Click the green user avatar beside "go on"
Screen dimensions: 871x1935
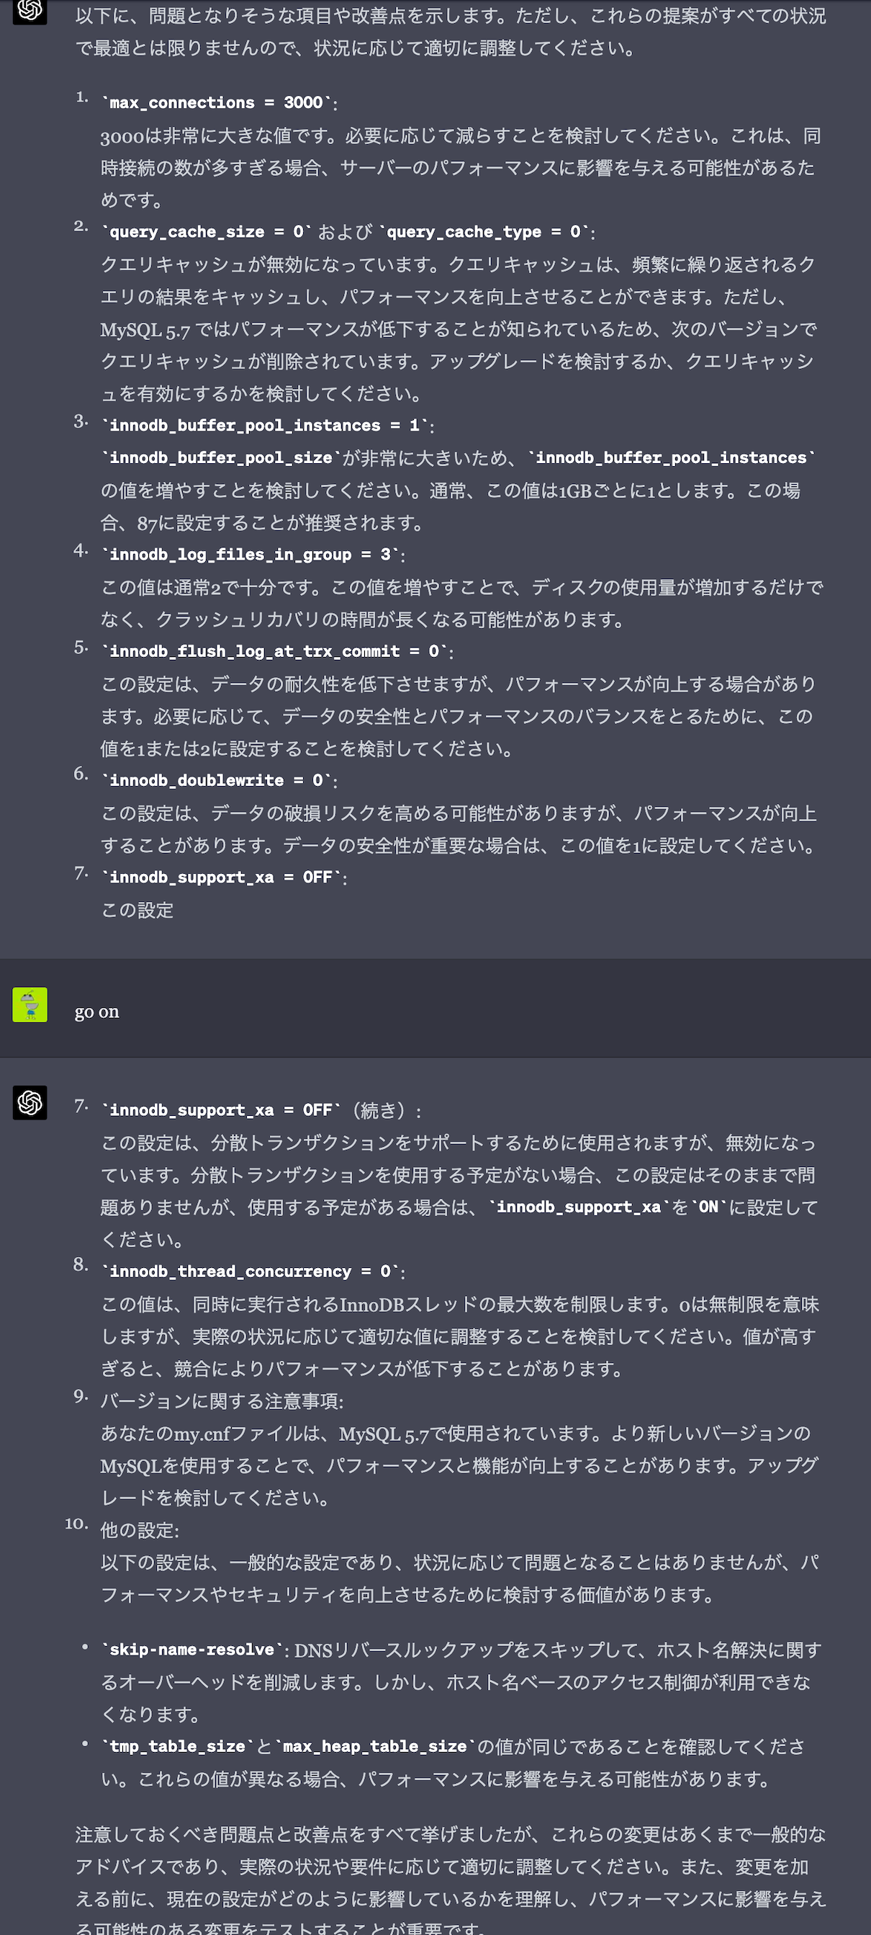pyautogui.click(x=30, y=1004)
